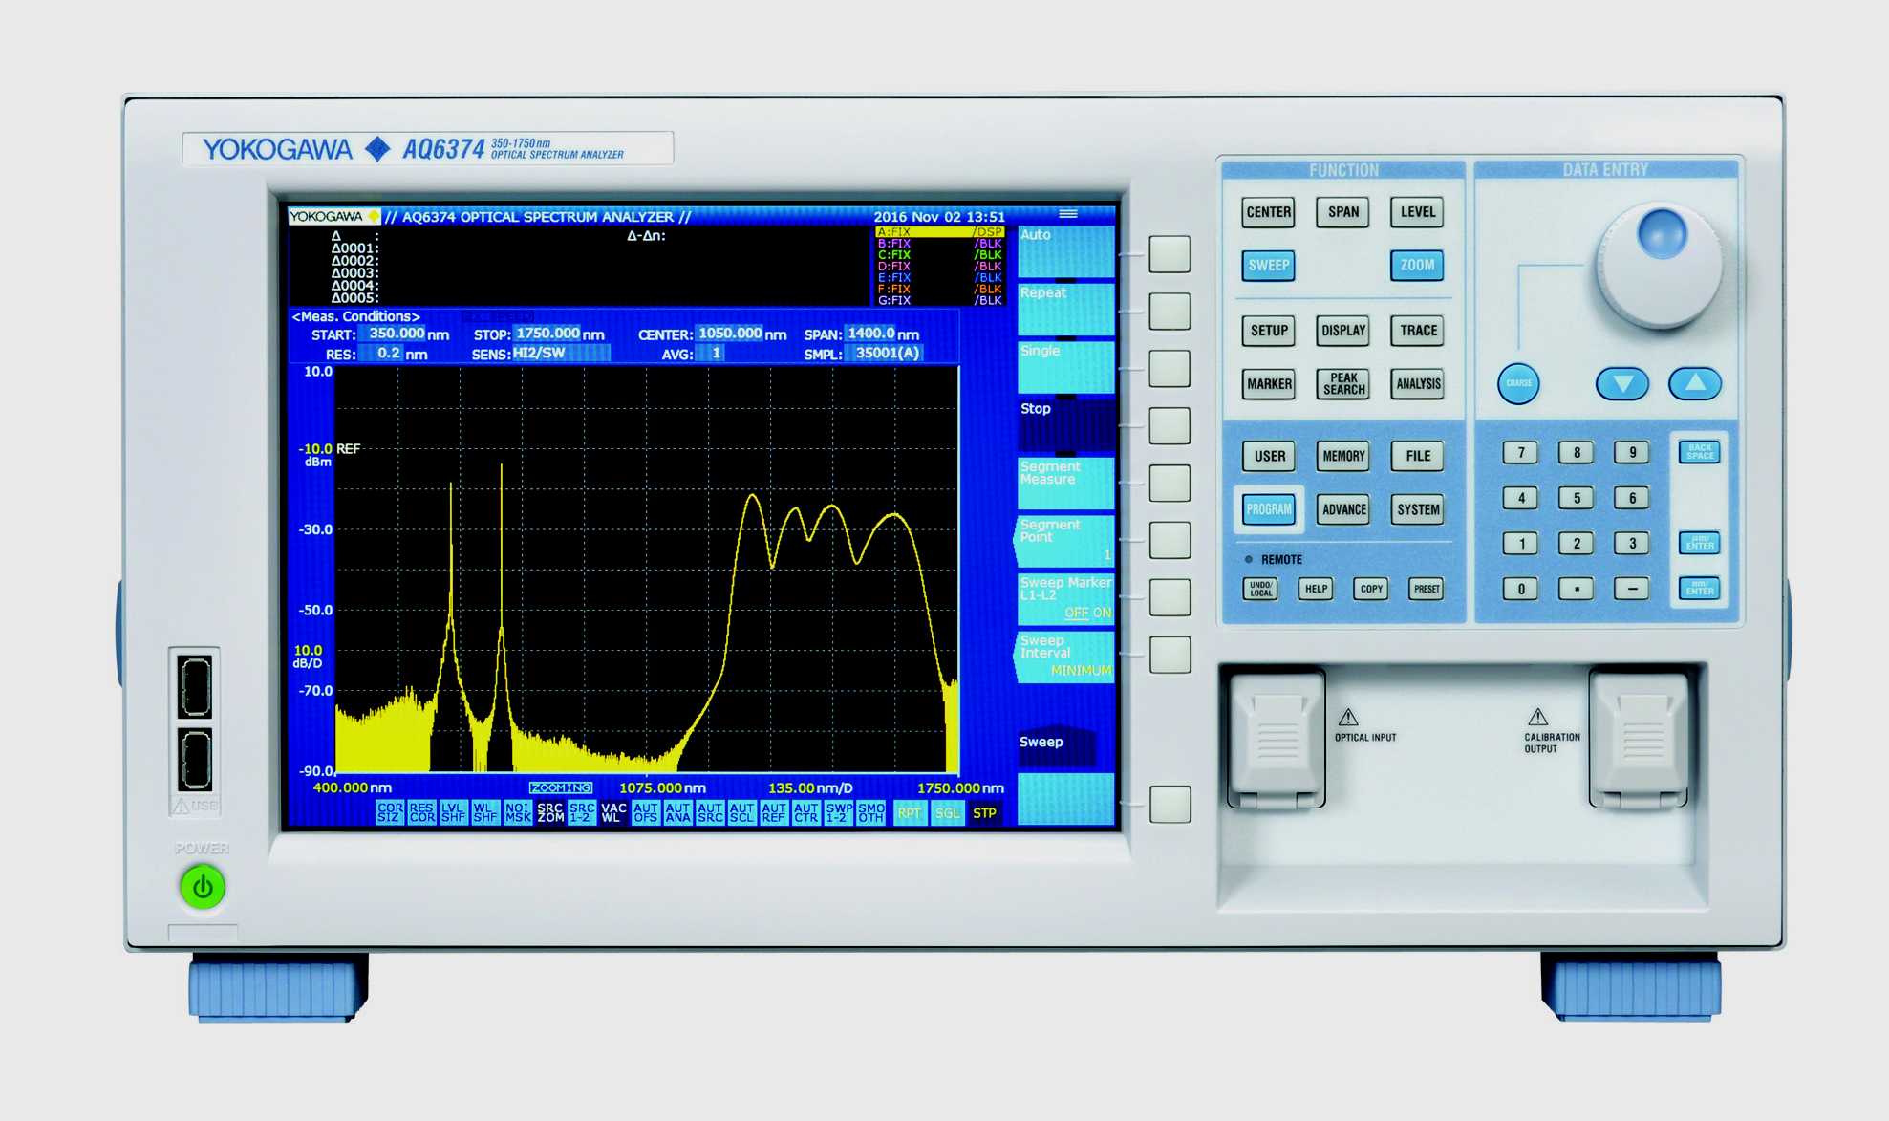The image size is (1889, 1121).
Task: Toggle the VAC WL status indicator
Action: 613,813
